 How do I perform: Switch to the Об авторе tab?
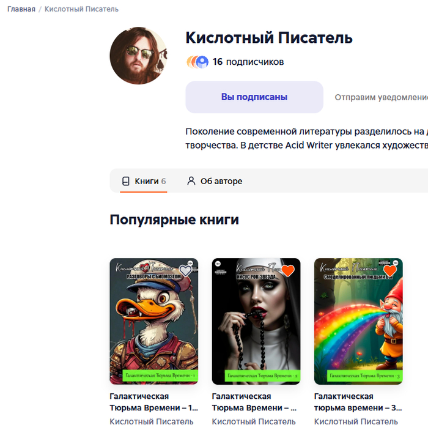[215, 181]
